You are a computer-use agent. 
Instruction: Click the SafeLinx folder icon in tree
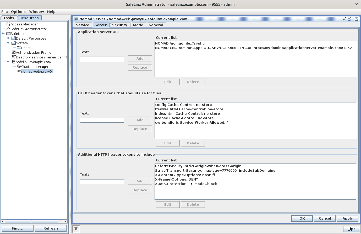click(x=8, y=34)
